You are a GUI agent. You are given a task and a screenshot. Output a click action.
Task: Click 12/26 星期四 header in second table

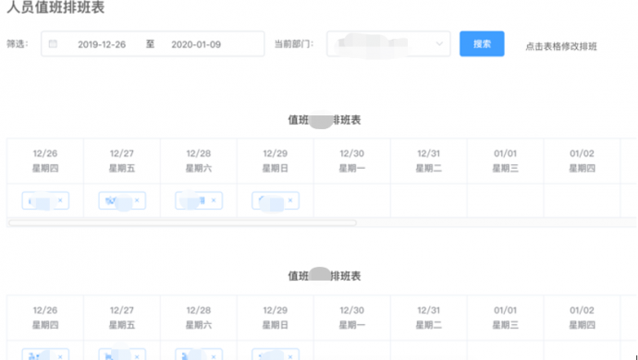pyautogui.click(x=45, y=318)
